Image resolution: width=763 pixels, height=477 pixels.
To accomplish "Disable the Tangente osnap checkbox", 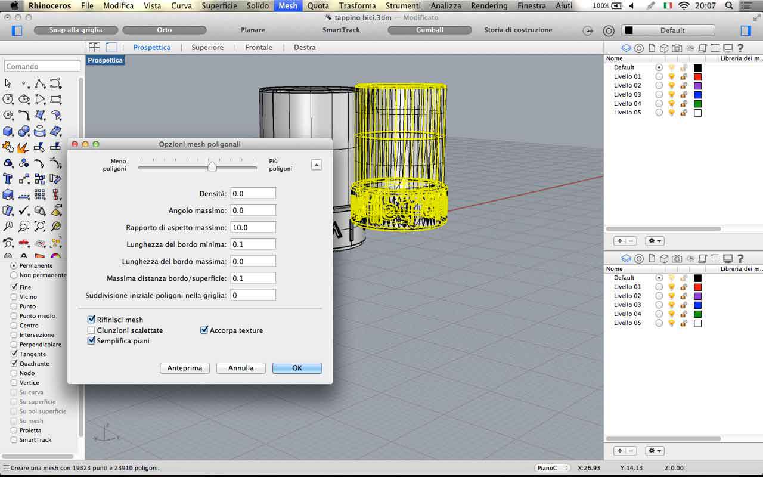I will [x=14, y=354].
